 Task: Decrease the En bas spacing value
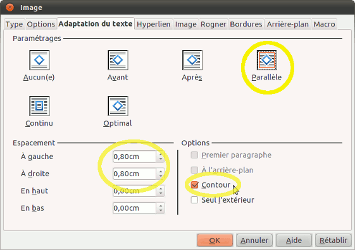click(161, 211)
